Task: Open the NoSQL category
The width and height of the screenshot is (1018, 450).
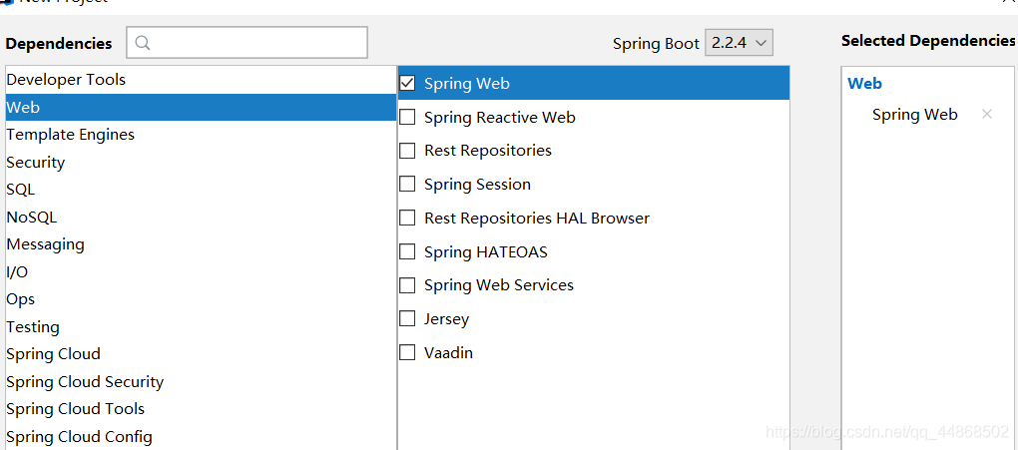Action: (x=32, y=218)
